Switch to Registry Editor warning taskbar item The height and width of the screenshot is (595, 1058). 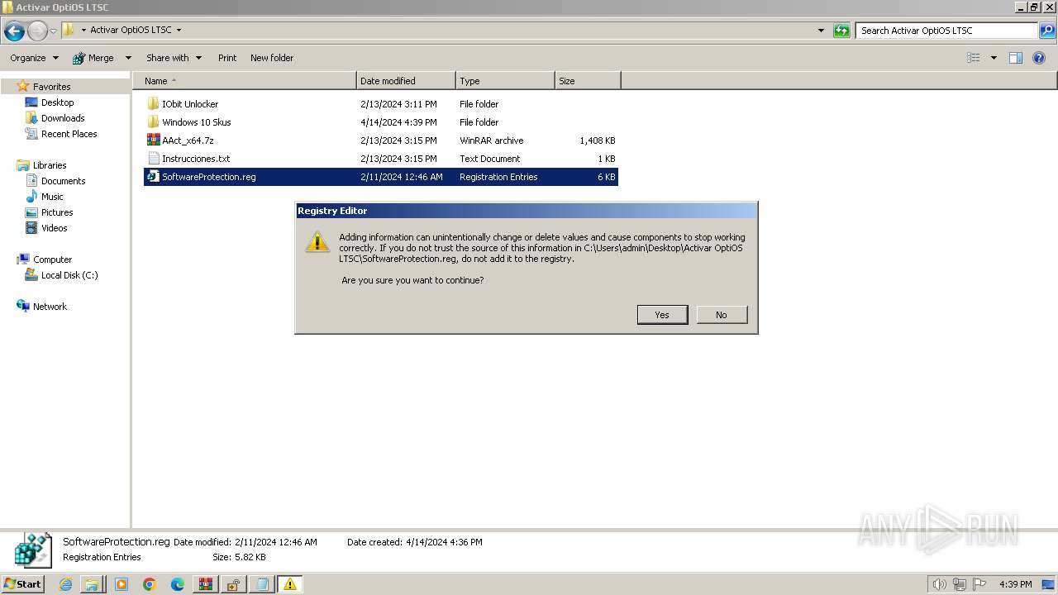click(x=289, y=584)
